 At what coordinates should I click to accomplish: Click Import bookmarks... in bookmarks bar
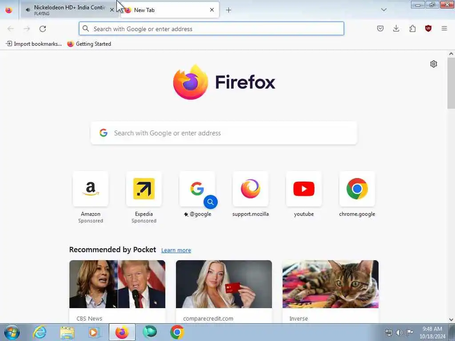point(34,44)
